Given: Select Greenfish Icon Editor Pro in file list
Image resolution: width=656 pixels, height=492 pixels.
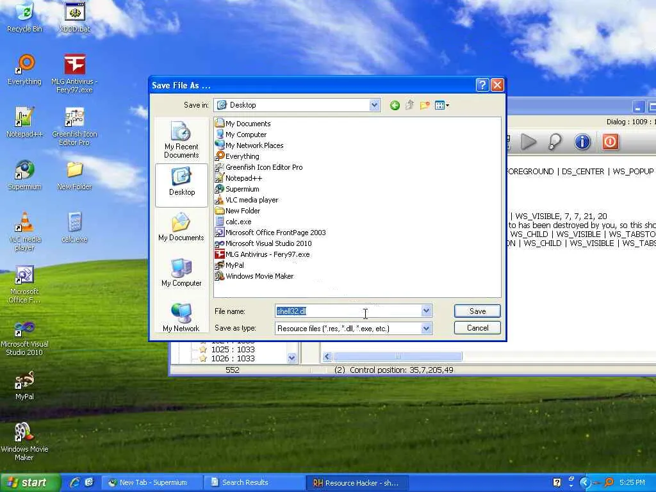Looking at the screenshot, I should 259,167.
